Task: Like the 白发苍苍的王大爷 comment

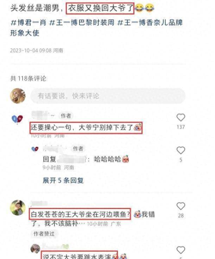Action: point(181,206)
